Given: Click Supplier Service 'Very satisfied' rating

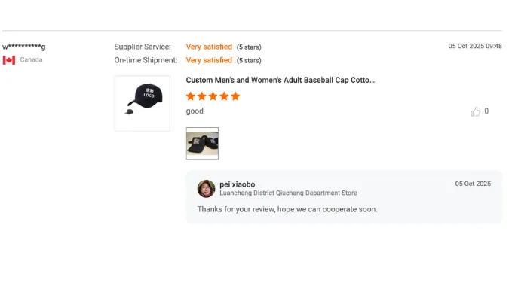Looking at the screenshot, I should click(209, 47).
